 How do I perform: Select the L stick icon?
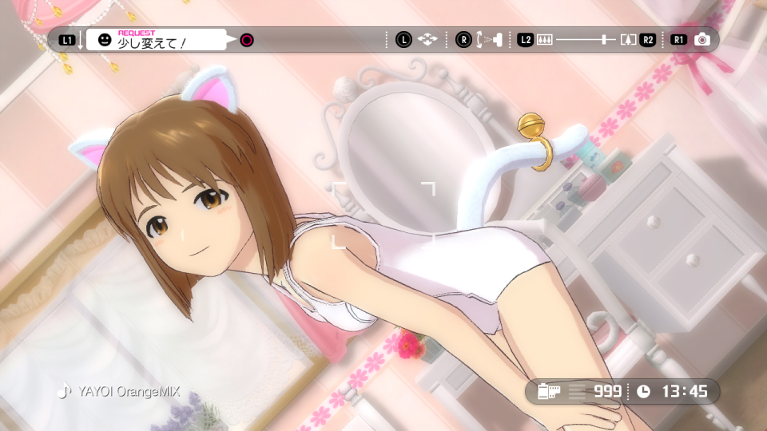(403, 39)
